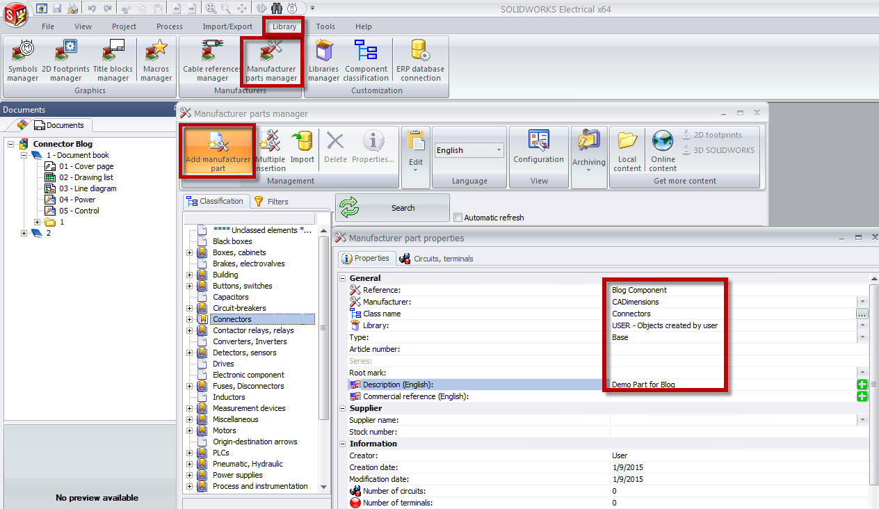The image size is (879, 509).
Task: Open the Project menu tab
Action: tap(124, 26)
